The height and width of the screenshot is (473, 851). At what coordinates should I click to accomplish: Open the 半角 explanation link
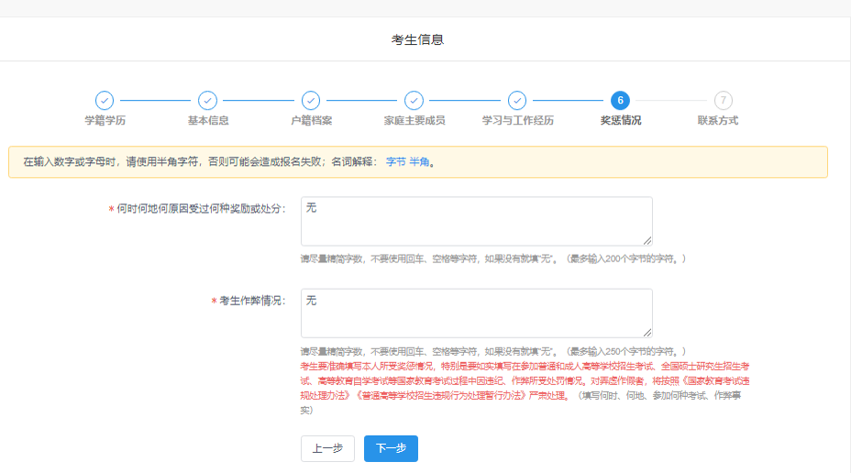(419, 162)
